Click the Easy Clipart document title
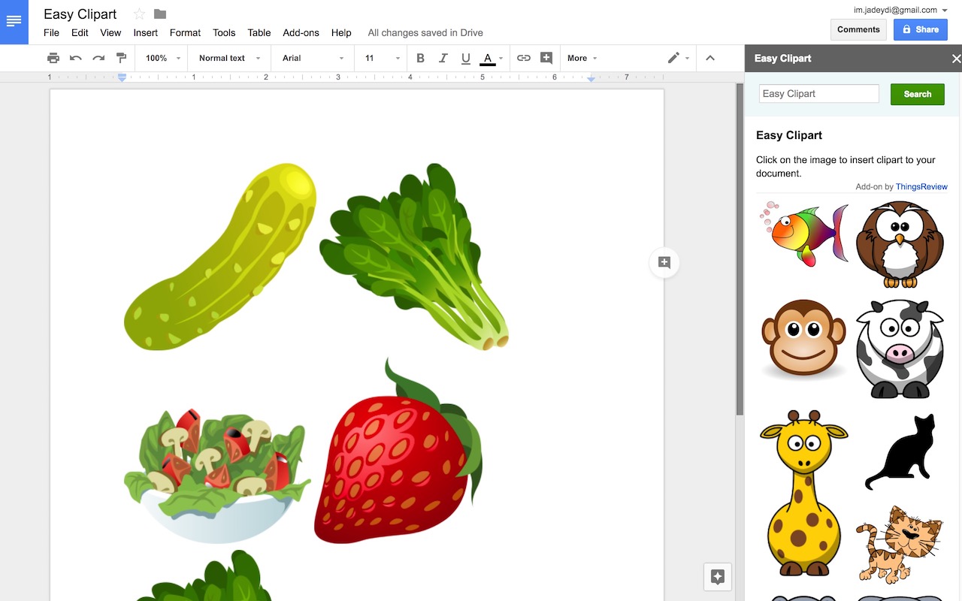The width and height of the screenshot is (962, 601). [80, 14]
